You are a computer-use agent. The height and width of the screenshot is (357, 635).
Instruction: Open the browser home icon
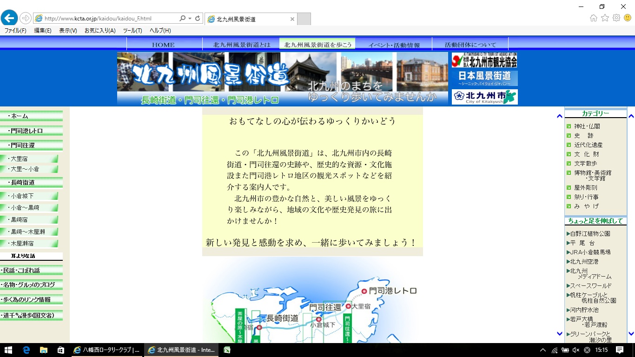tap(594, 18)
